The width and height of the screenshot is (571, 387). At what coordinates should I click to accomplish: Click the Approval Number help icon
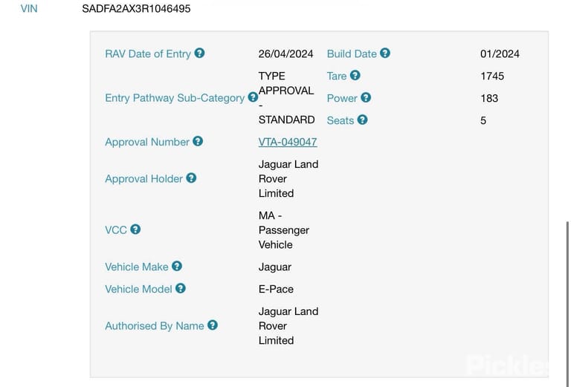[x=198, y=141]
